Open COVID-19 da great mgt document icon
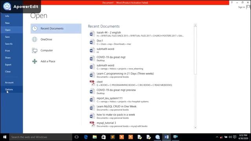This screenshot has height=141, width=251. [x=92, y=58]
